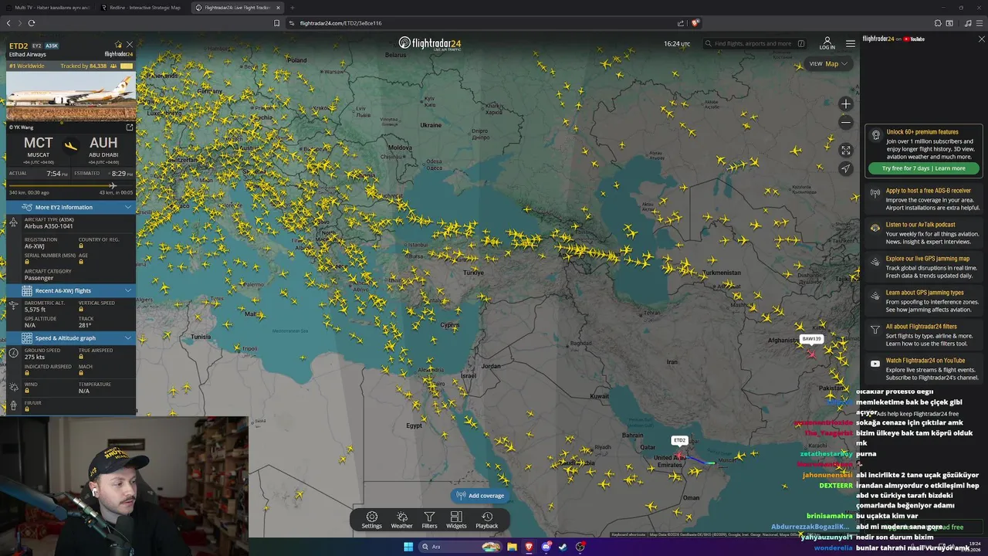Open the Widgets panel
This screenshot has width=988, height=556.
point(456,520)
